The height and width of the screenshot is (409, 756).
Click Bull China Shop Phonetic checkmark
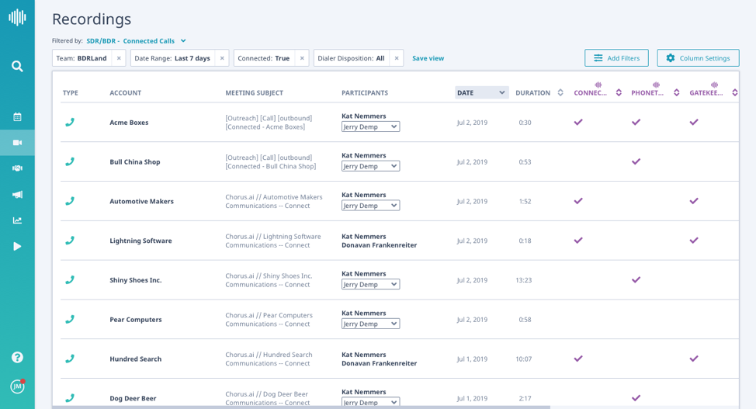coord(636,161)
